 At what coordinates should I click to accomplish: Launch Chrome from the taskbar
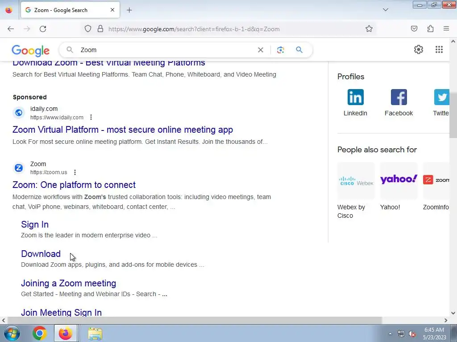[39, 333]
